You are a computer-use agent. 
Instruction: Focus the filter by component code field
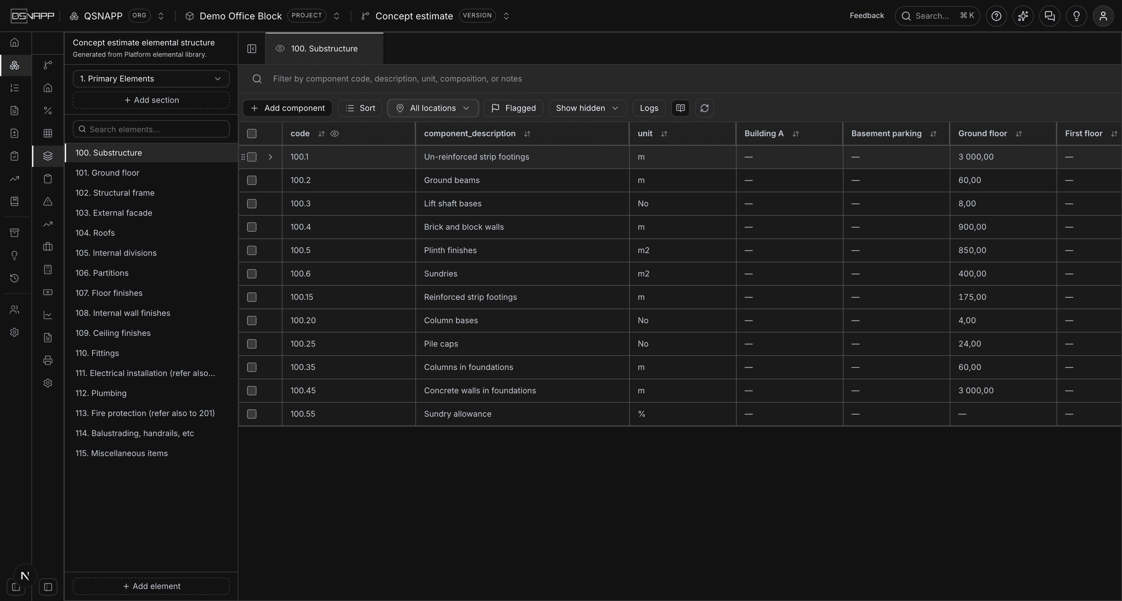click(680, 79)
